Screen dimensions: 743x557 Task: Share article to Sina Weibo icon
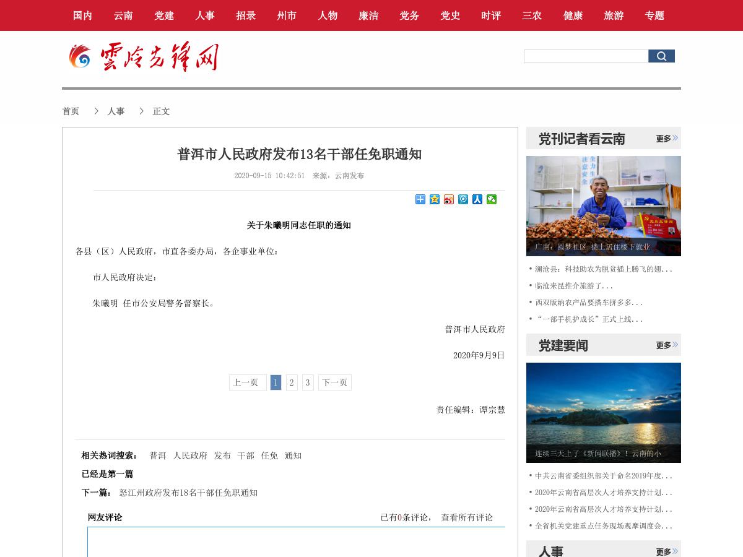click(448, 199)
